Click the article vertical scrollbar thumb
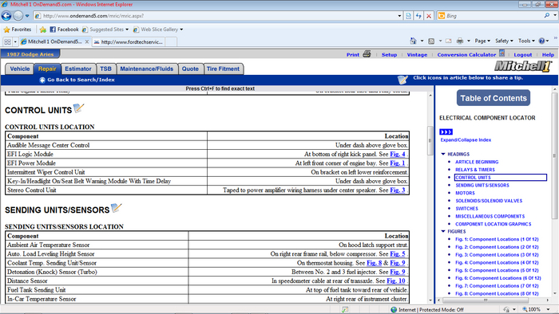 (430, 140)
